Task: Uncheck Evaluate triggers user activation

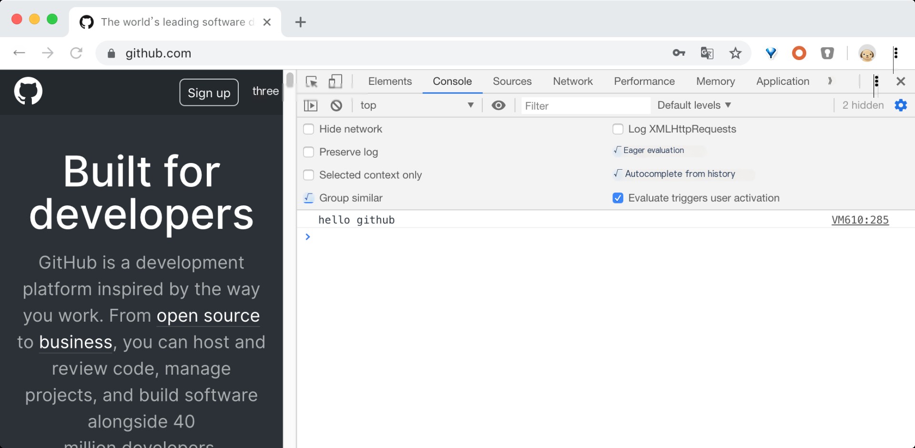Action: pyautogui.click(x=618, y=198)
